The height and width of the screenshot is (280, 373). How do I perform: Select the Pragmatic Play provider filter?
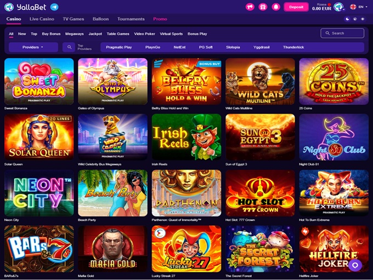118,47
